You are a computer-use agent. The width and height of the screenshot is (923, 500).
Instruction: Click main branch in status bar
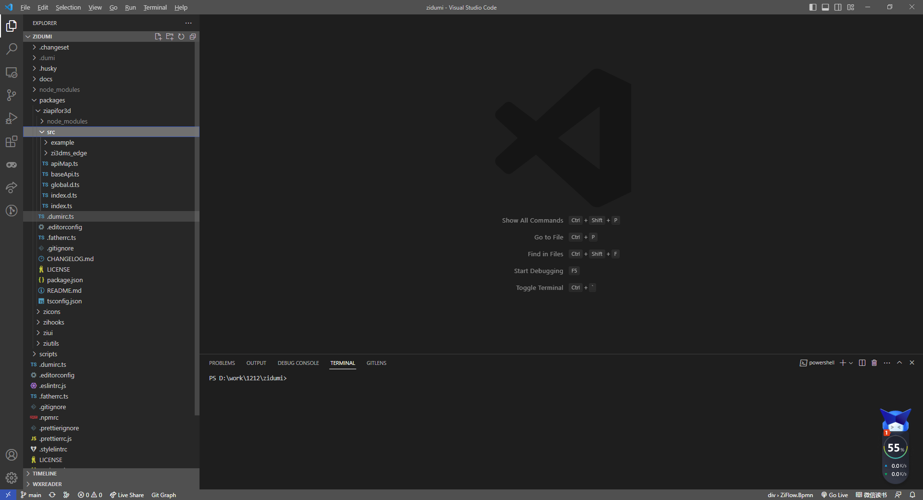[x=31, y=495]
